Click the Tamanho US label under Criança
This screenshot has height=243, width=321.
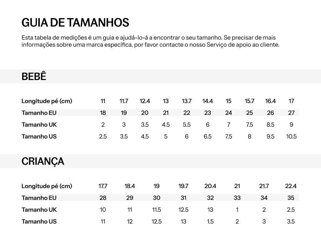pos(39,221)
